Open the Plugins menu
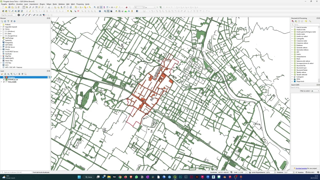This screenshot has height=180, width=320. (42, 4)
